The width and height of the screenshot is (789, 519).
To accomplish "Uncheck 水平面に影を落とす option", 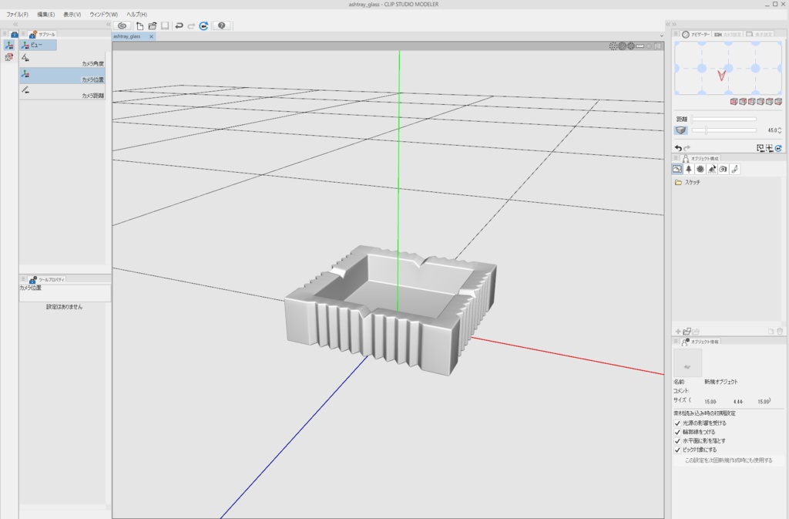I will pyautogui.click(x=678, y=442).
